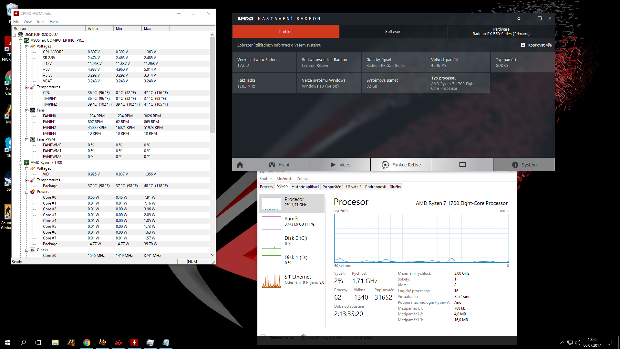The height and width of the screenshot is (349, 620).
Task: Click Kopírovat vše button
Action: (536, 45)
